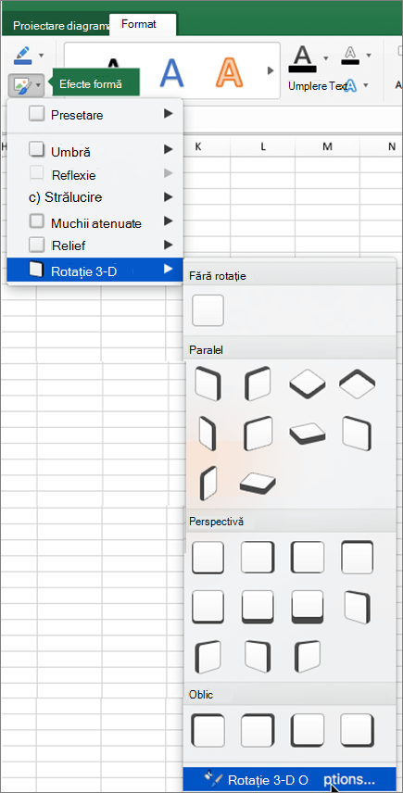403x793 pixels.
Task: Expand Muchii atenuate submenu arrow
Action: [168, 221]
